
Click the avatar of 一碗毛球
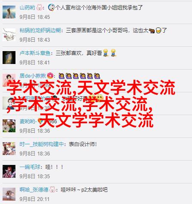(9, 171)
